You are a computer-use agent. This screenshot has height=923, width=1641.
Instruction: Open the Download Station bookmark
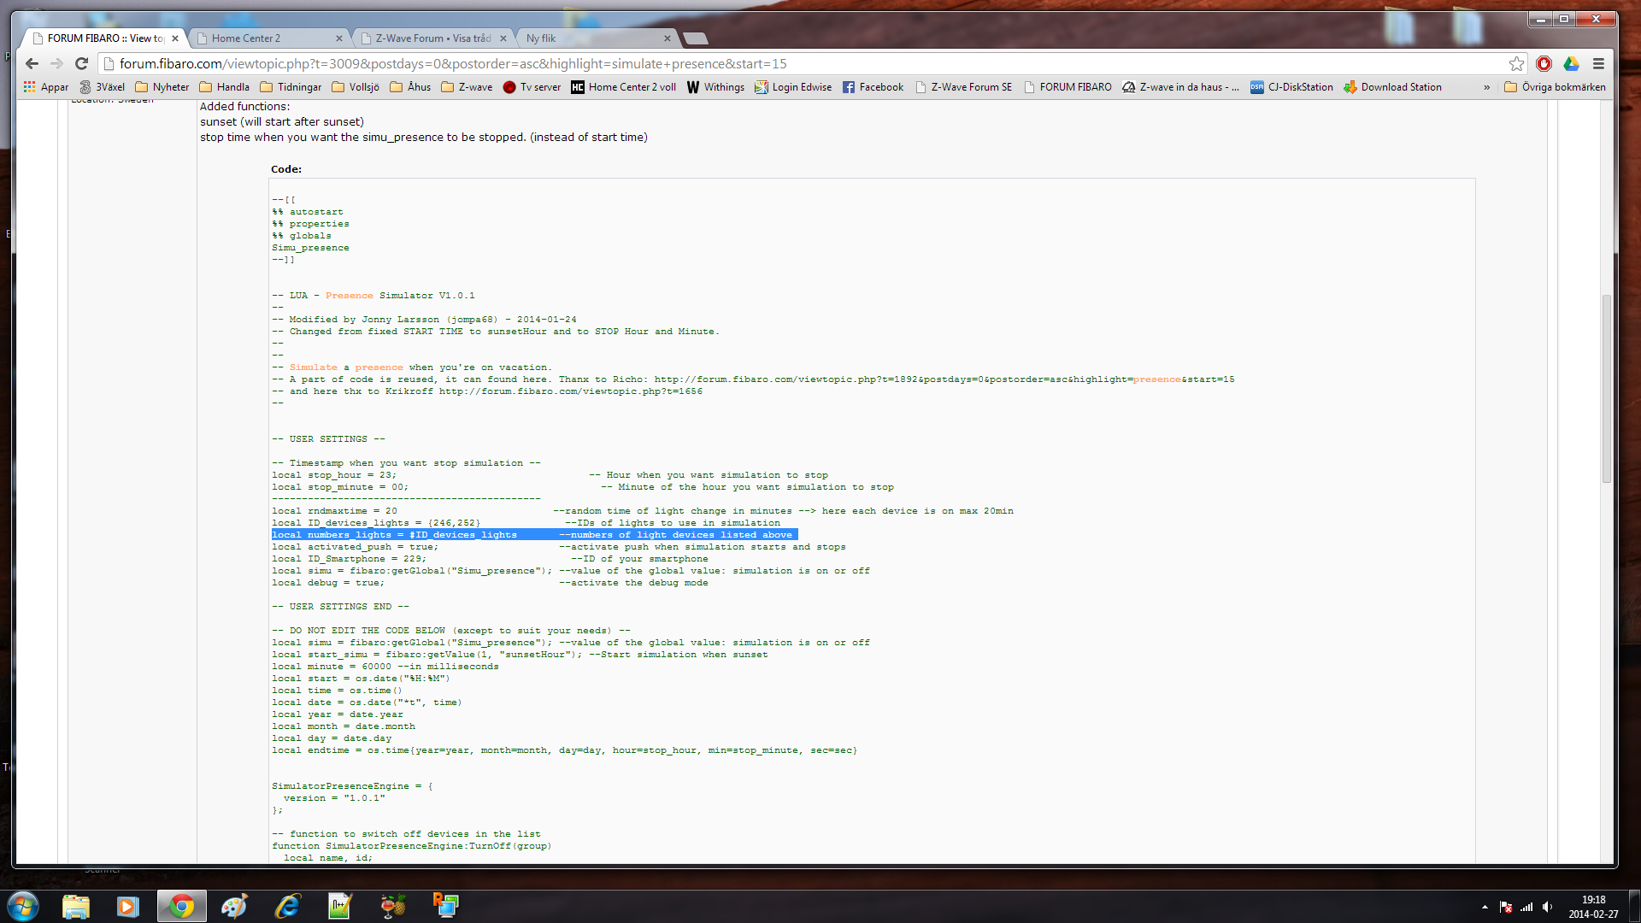pos(1392,87)
